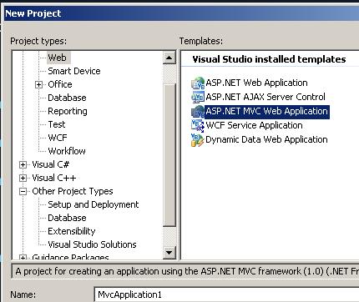Select Web in project types tree
Screen dimensions: 359x302
click(x=58, y=58)
